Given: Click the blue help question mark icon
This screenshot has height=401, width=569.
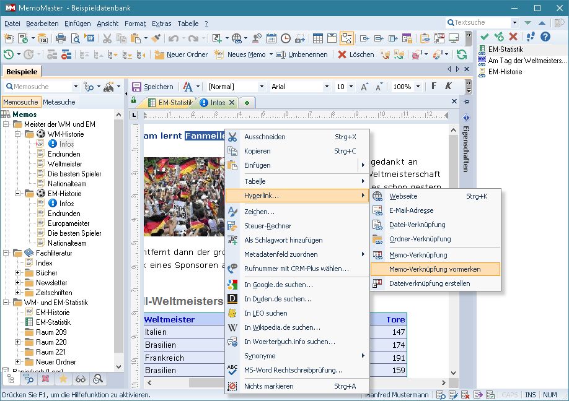Looking at the screenshot, I should [x=545, y=37].
